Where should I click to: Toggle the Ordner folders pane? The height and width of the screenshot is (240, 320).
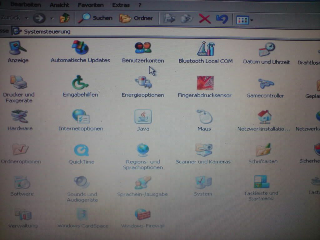136,18
